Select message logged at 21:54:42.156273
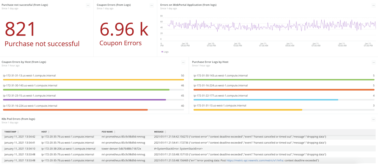The height and width of the screenshot is (164, 378). pyautogui.click(x=240, y=137)
